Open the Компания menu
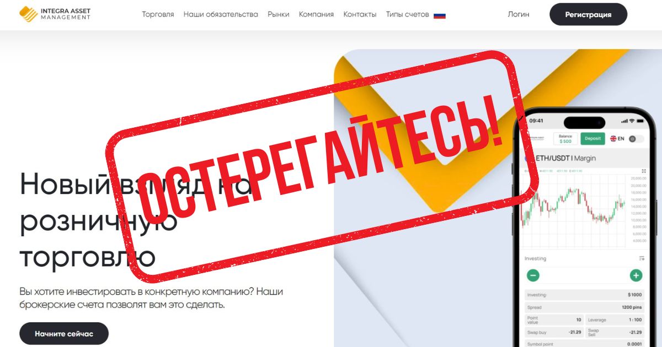 [316, 14]
